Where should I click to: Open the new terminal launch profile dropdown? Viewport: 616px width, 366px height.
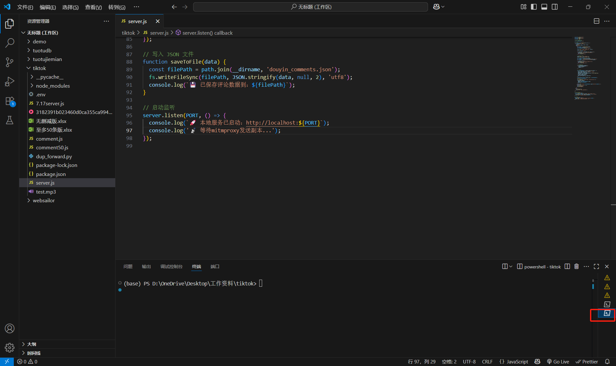[511, 266]
